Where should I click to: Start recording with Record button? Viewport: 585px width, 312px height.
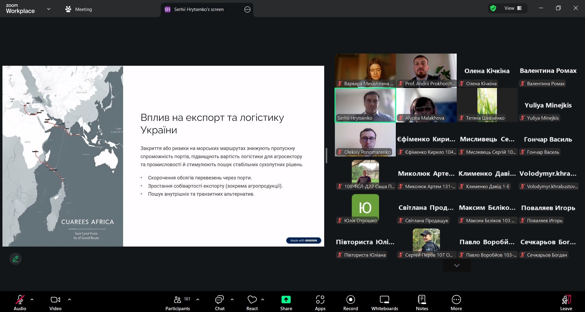point(350,303)
